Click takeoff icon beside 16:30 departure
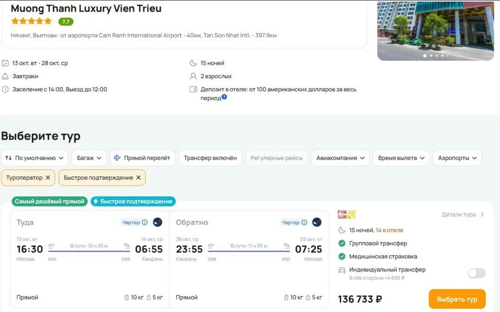The image size is (500, 312). (x=51, y=245)
